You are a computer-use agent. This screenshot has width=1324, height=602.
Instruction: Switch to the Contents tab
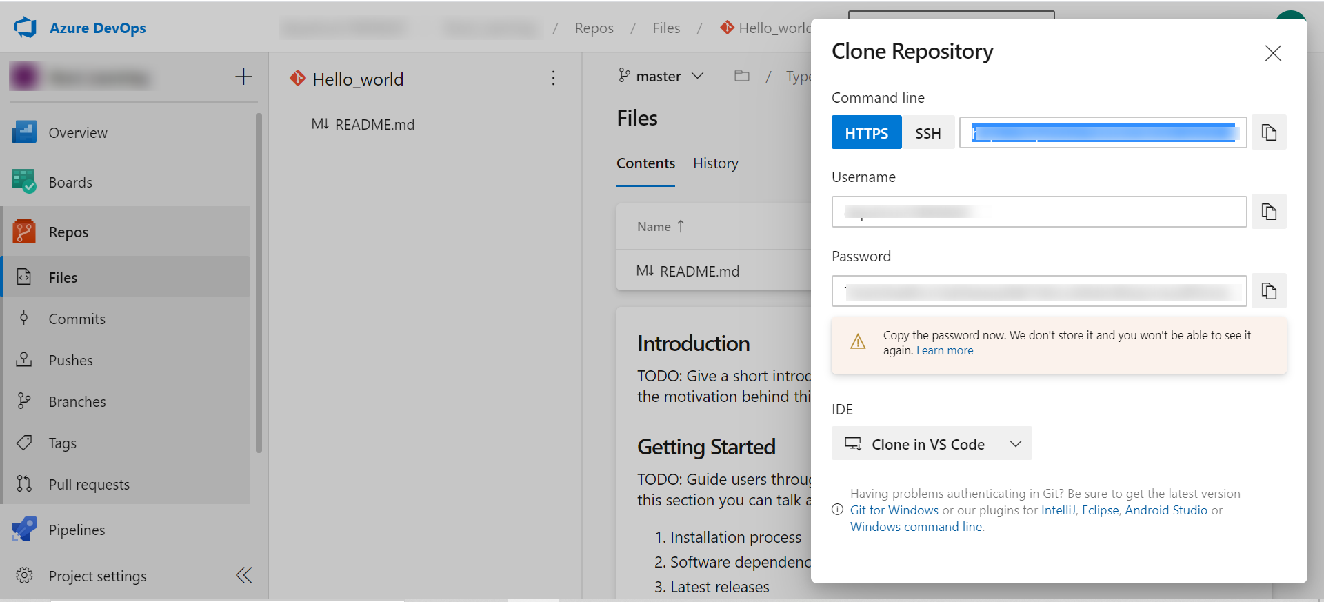tap(645, 163)
